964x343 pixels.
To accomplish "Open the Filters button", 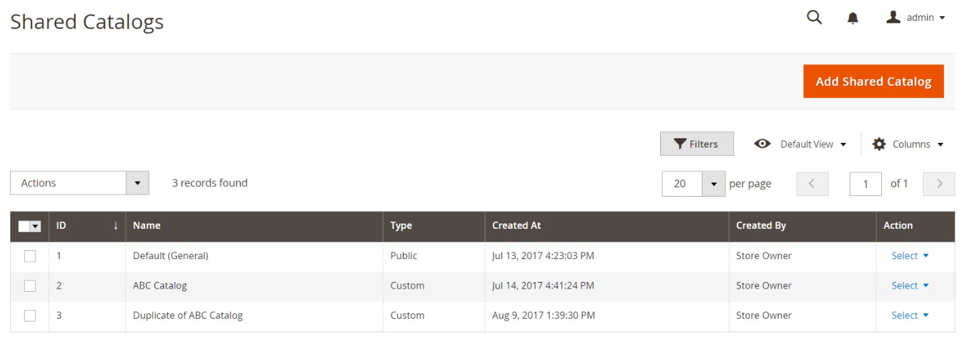I will [x=696, y=144].
